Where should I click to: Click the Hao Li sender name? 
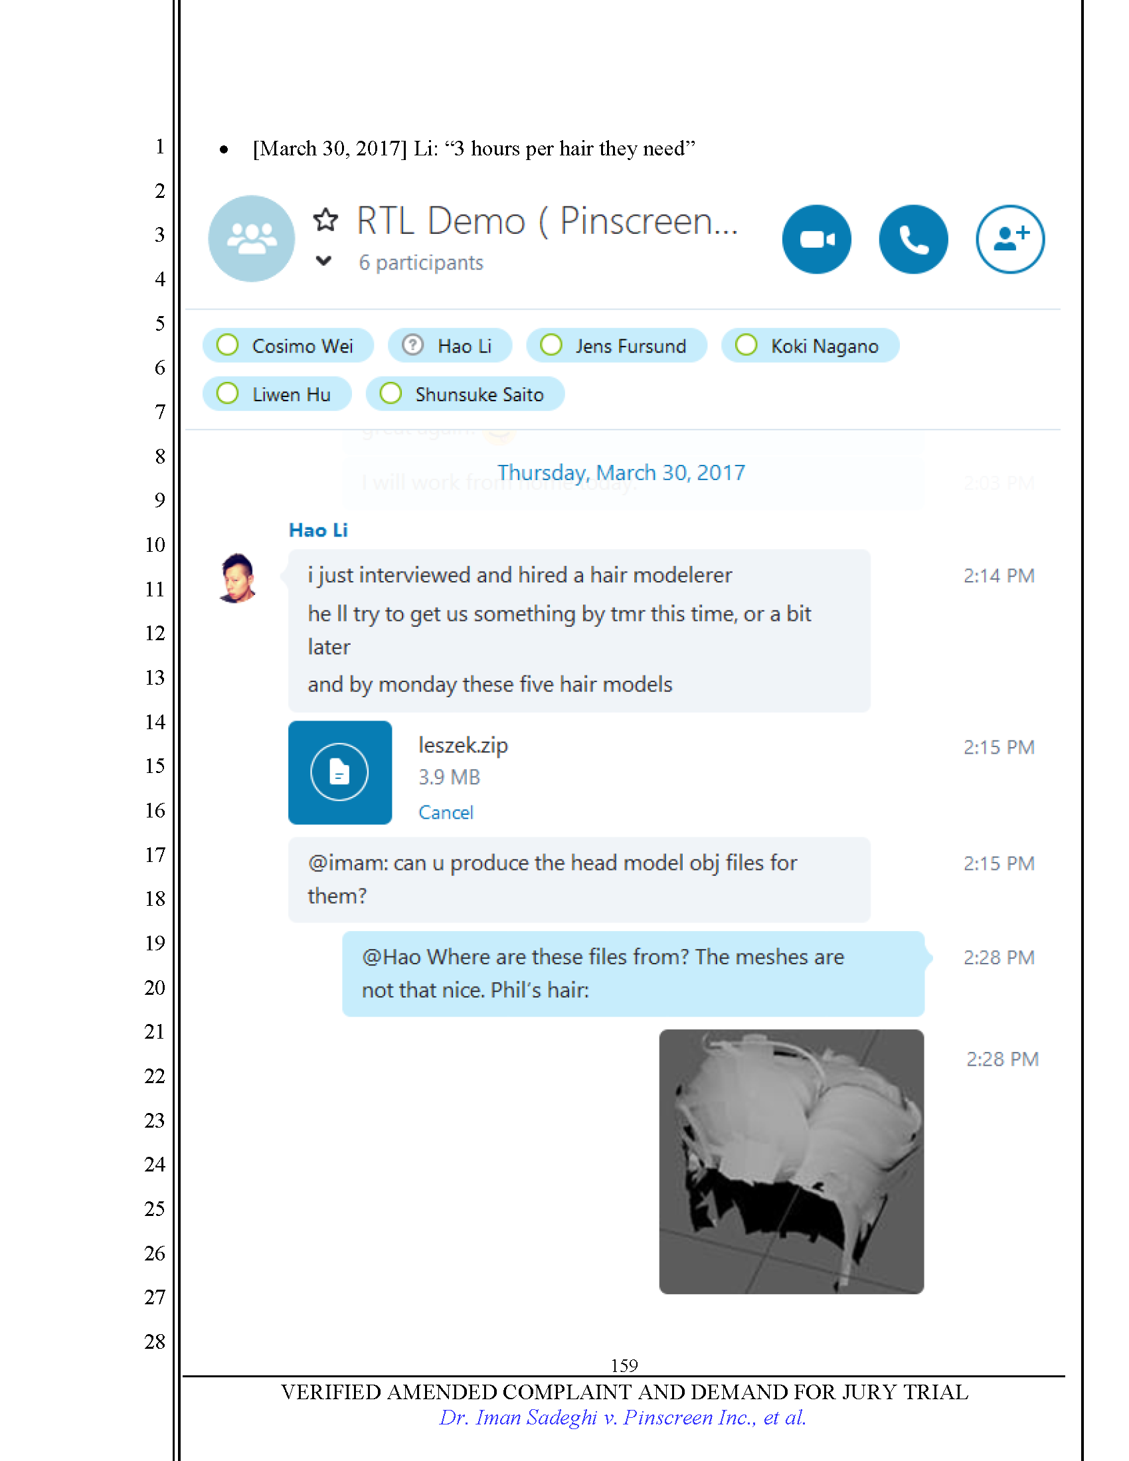click(317, 530)
